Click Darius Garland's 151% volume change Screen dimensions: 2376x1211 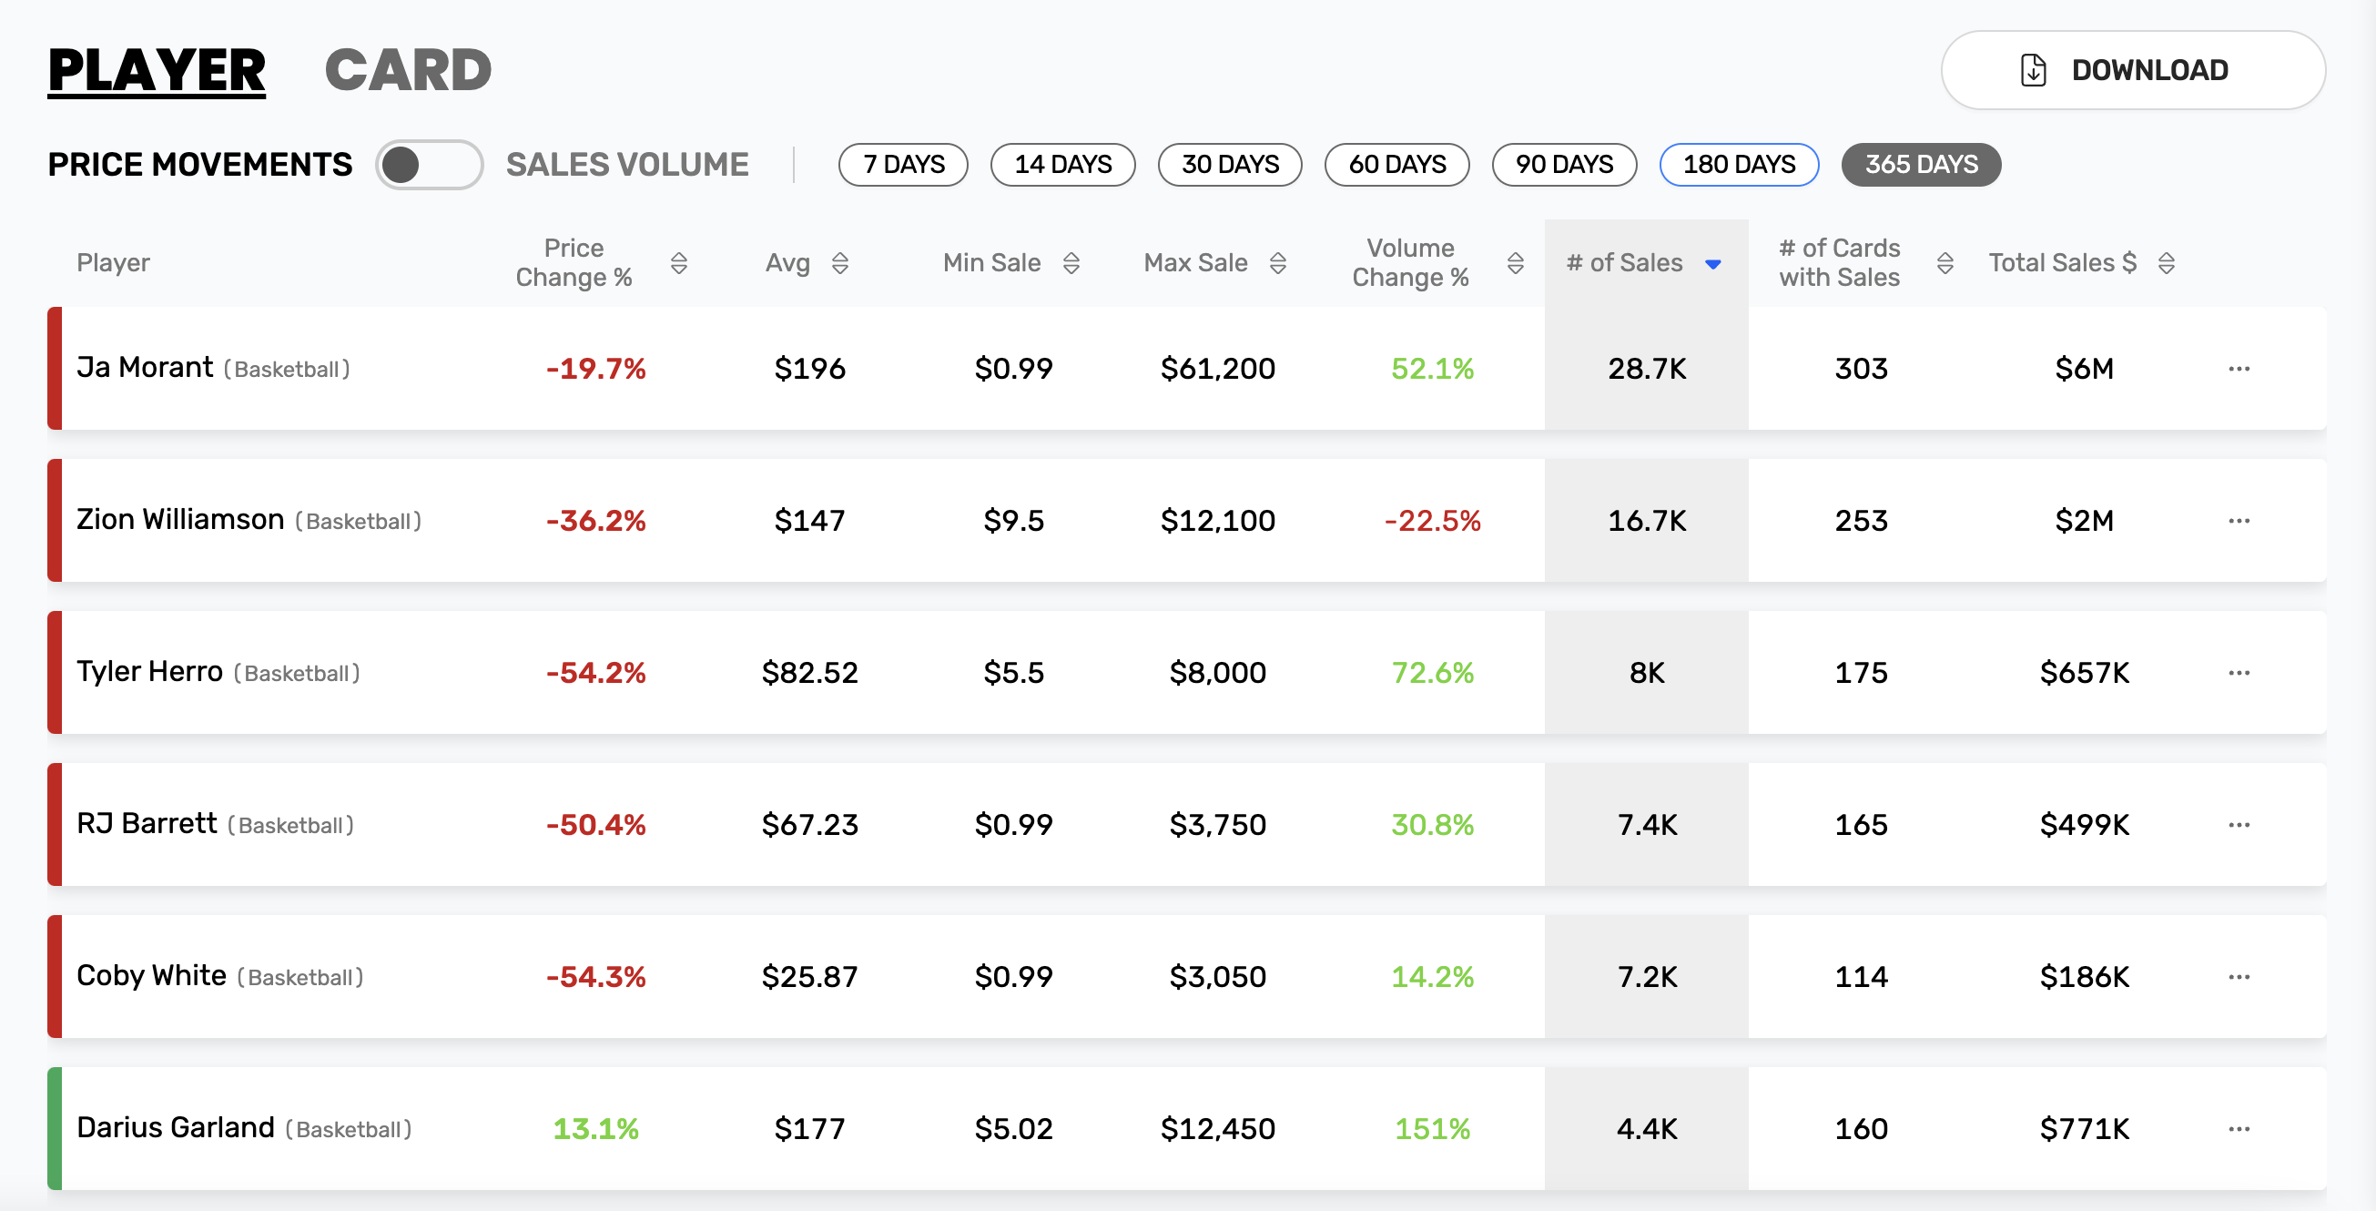coord(1432,1129)
